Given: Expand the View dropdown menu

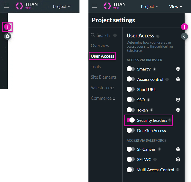Looking at the screenshot, I should [x=176, y=6].
